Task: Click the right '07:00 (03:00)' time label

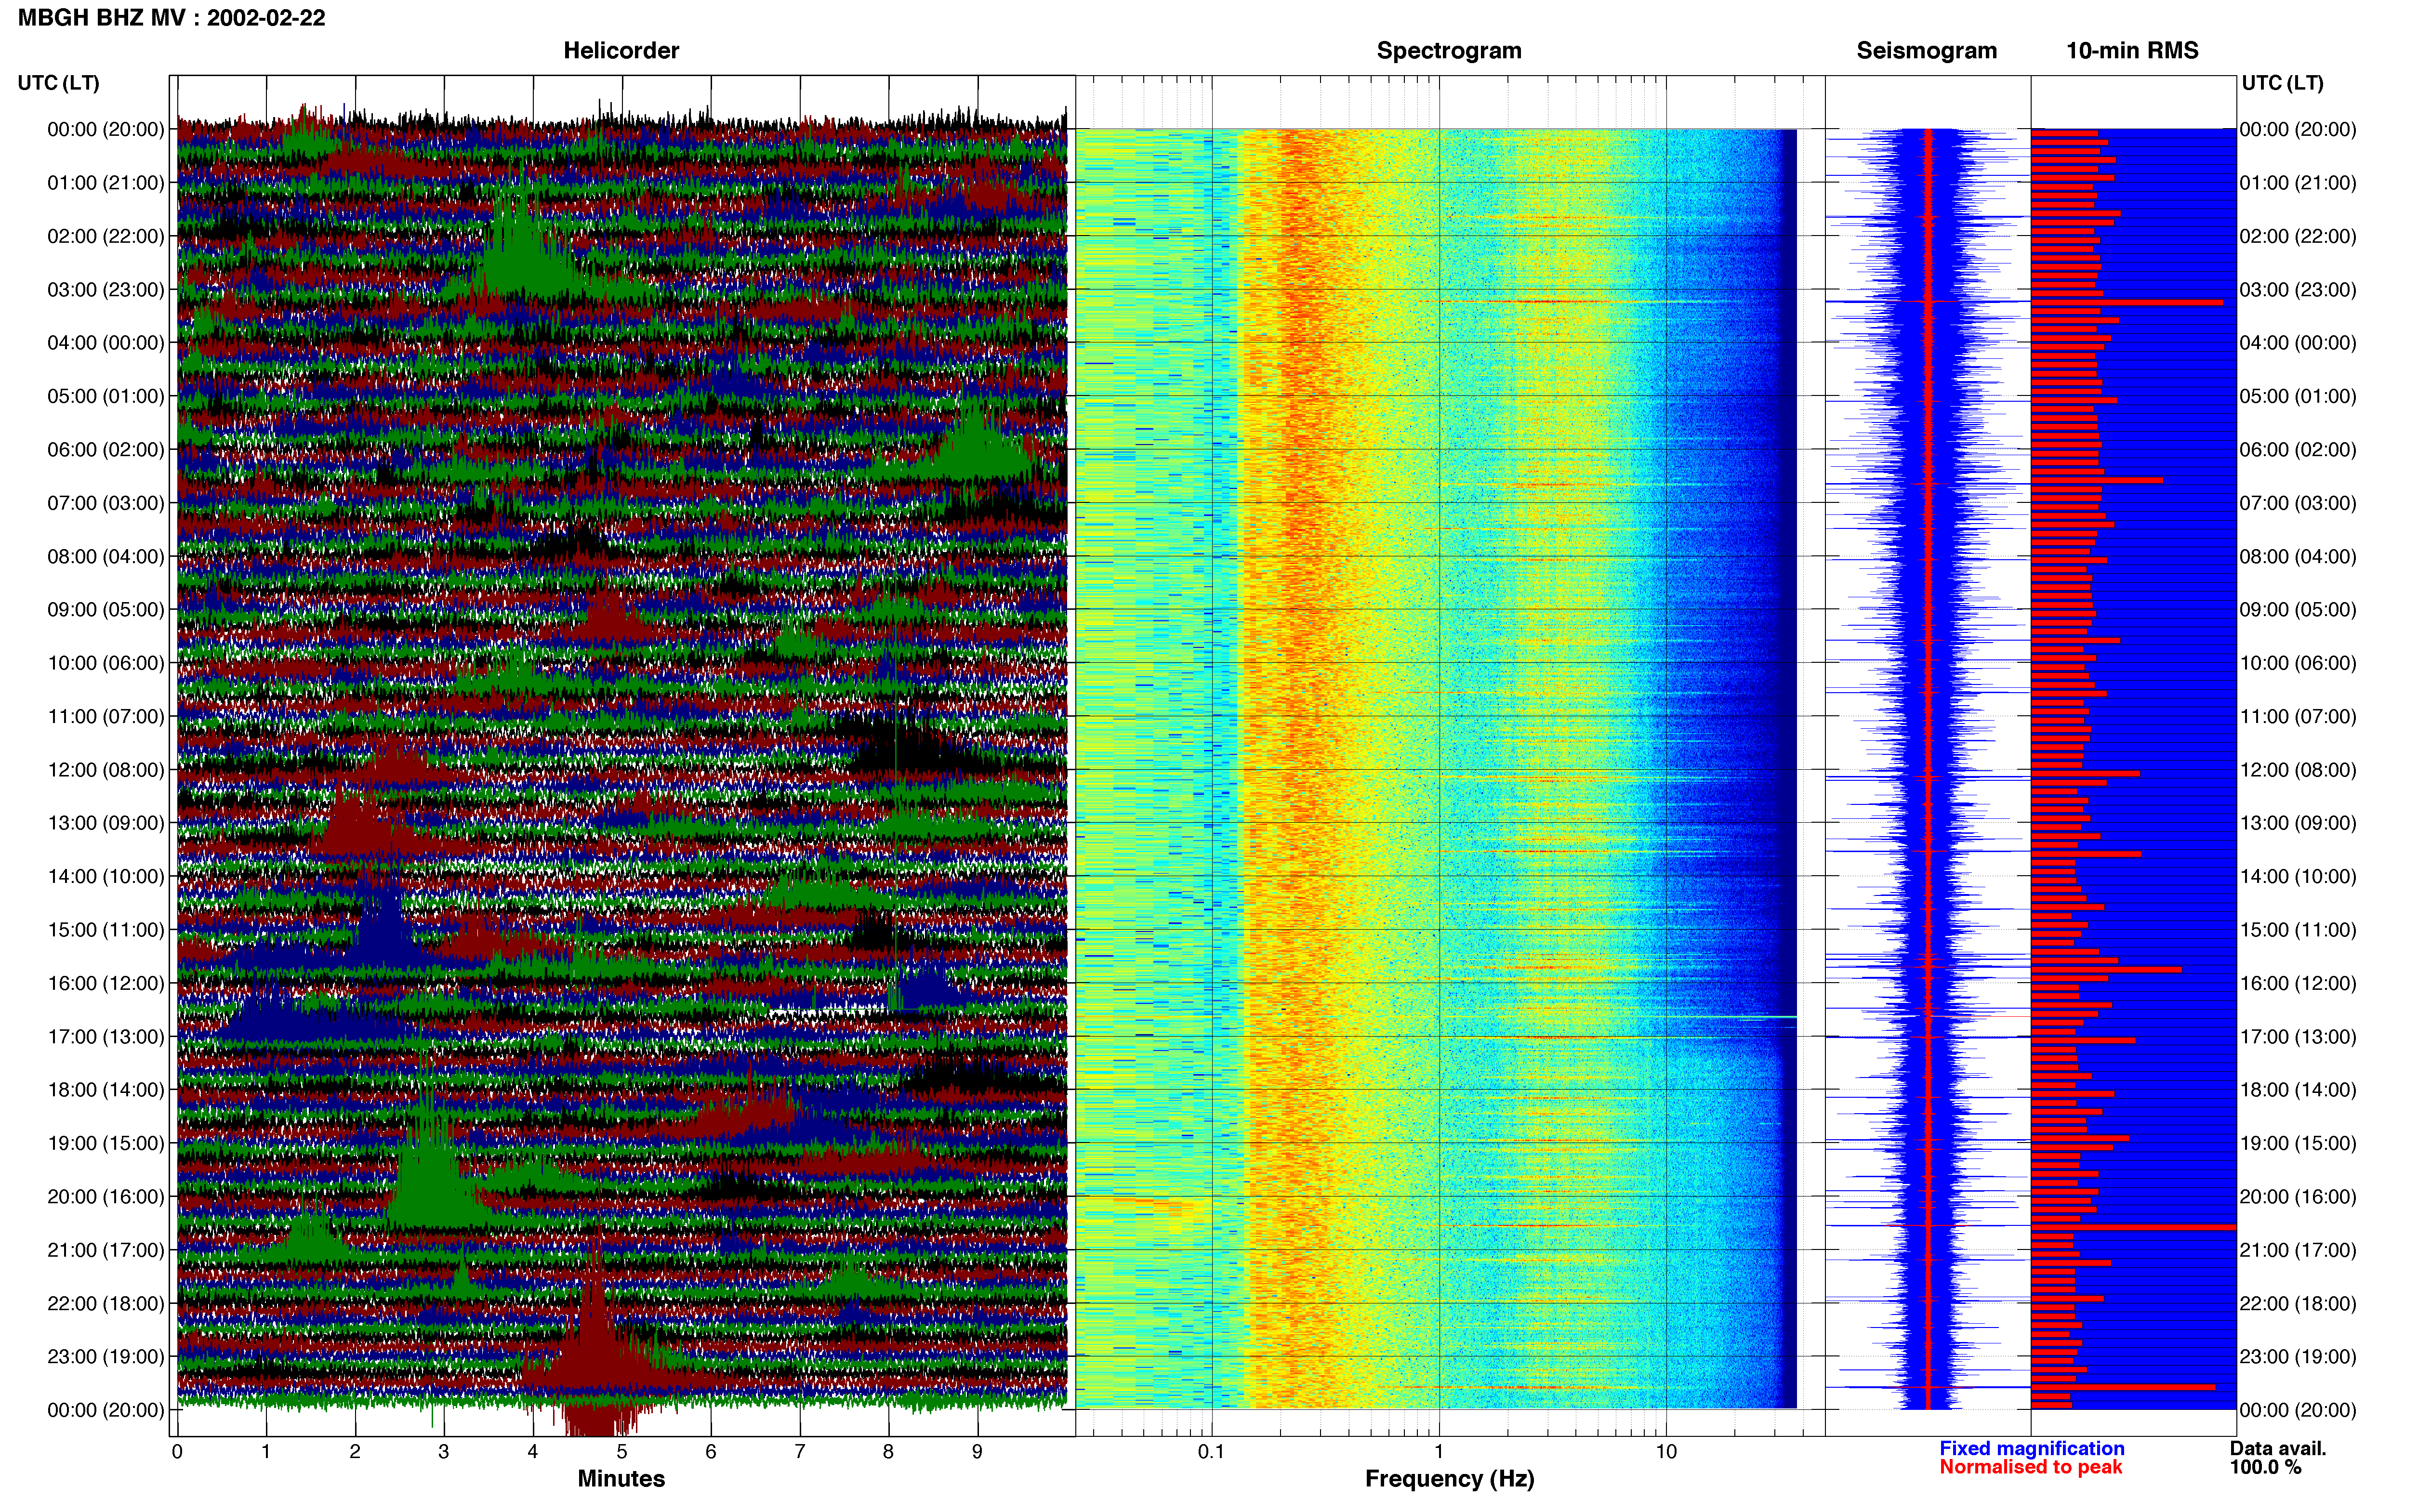Action: tap(2298, 503)
